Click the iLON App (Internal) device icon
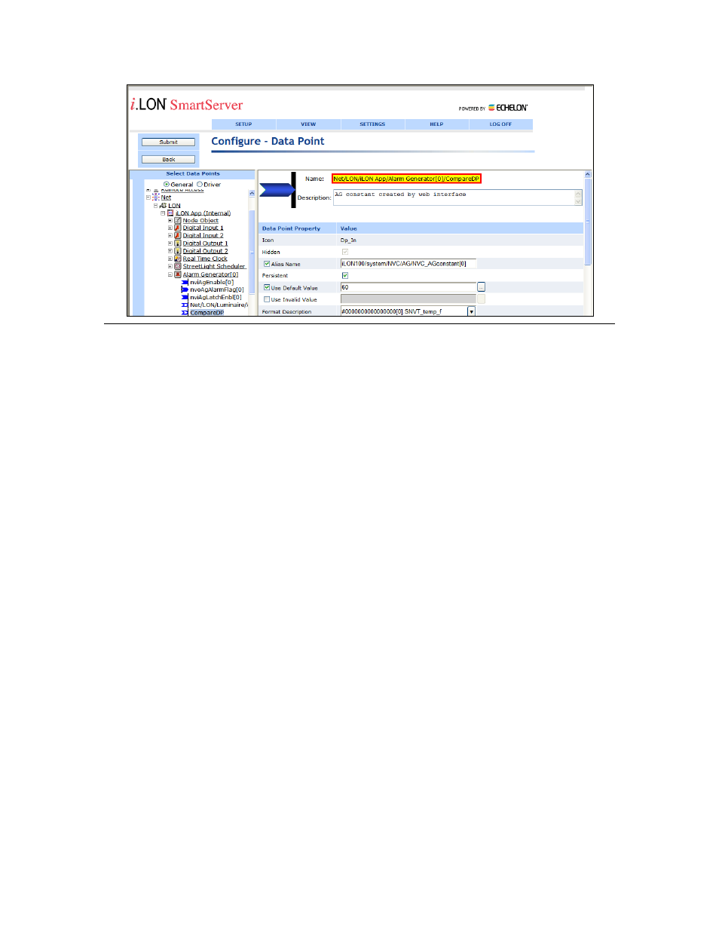Viewport: 719px width, 931px height. 170,213
